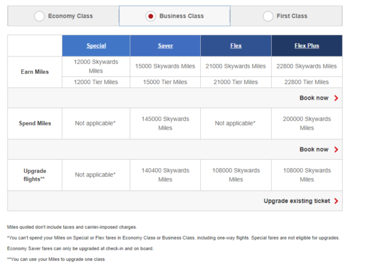Click the 21000 Skywards Miles cell
Screen dimensions: 383x269
click(235, 66)
